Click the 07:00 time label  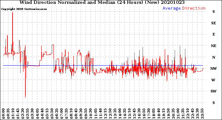point(61,114)
